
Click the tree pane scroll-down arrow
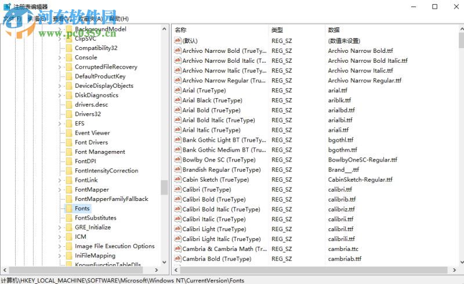[164, 262]
